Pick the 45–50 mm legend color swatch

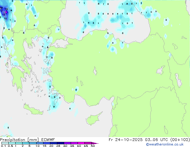(x=88, y=143)
